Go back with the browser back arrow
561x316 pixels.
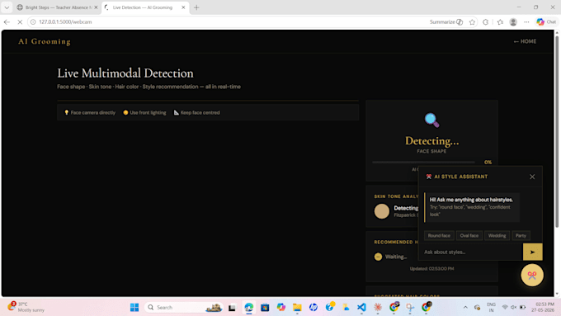coord(7,21)
